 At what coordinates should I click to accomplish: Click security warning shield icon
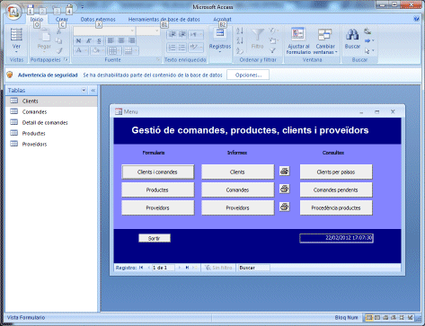click(x=10, y=75)
